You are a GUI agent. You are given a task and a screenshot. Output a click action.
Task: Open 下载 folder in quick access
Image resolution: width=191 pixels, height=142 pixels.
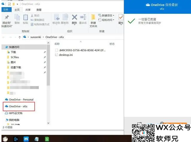tap(13, 52)
